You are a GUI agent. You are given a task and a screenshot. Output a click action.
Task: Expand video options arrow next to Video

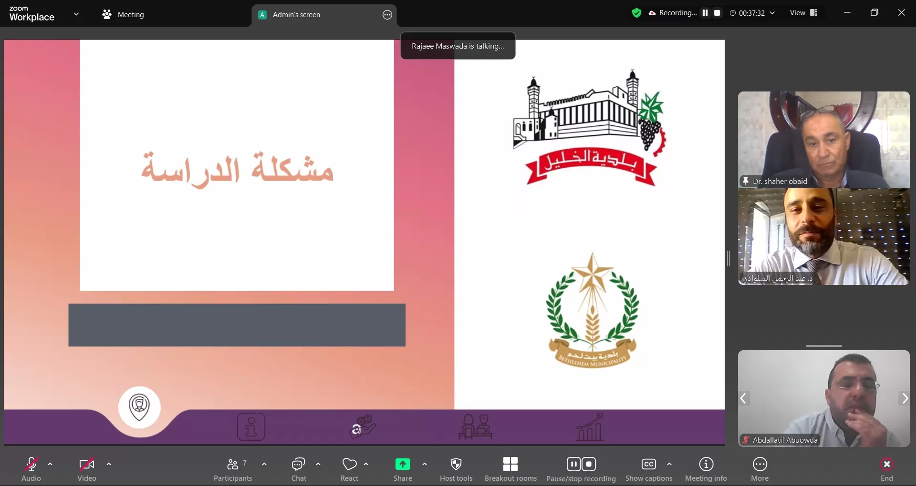coord(109,464)
